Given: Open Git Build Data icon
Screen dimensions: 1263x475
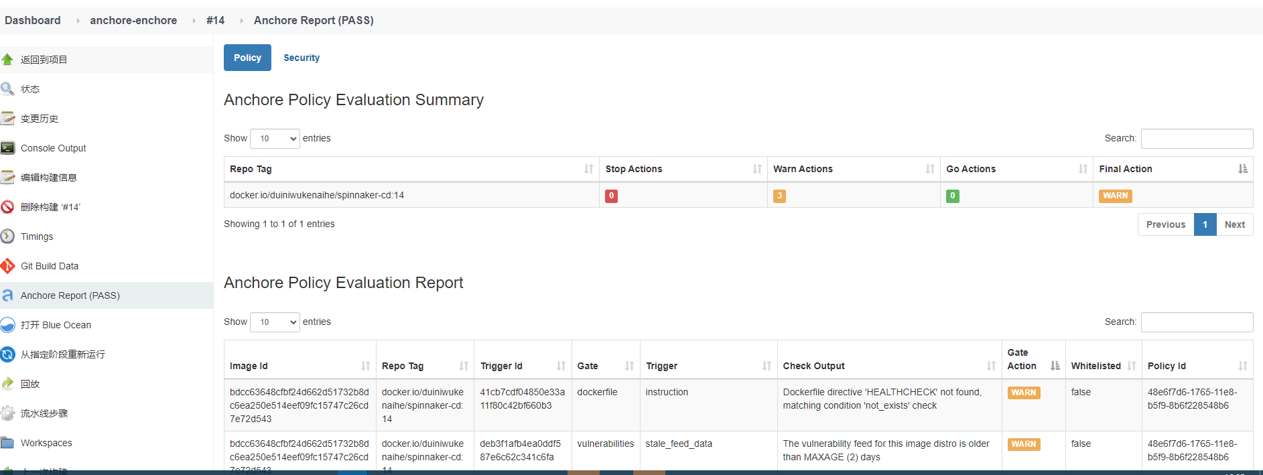Looking at the screenshot, I should click(8, 266).
